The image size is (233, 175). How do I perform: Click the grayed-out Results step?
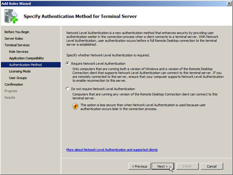coord(10,97)
